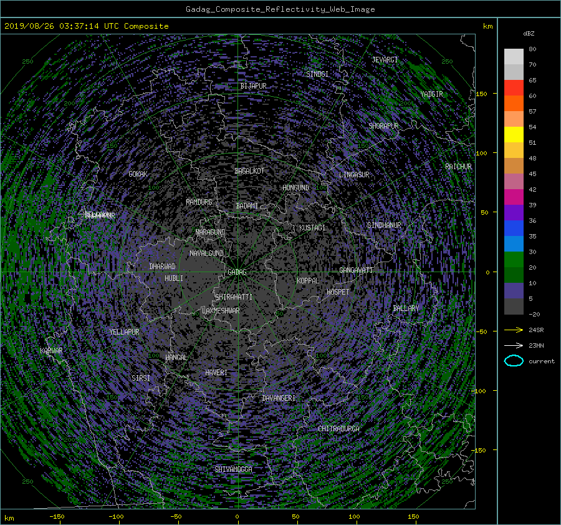Click the yellow 24SR arrow legend icon
Viewport: 561px width, 525px height.
point(514,330)
